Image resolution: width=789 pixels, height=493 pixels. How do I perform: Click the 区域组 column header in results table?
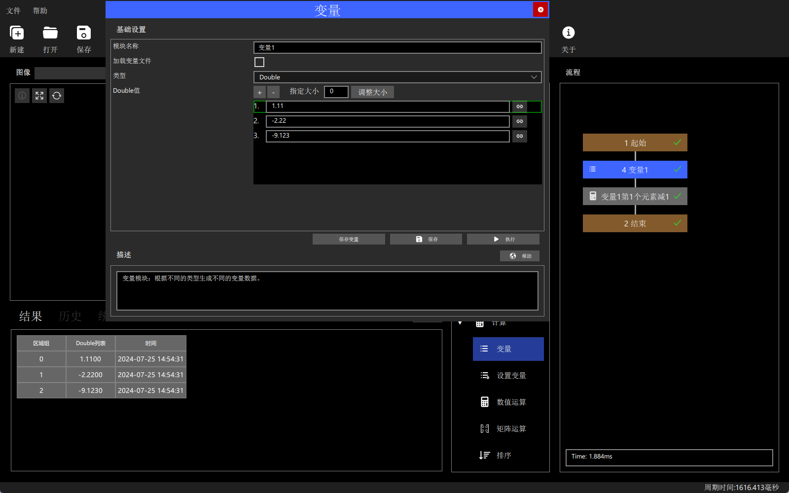click(x=41, y=343)
